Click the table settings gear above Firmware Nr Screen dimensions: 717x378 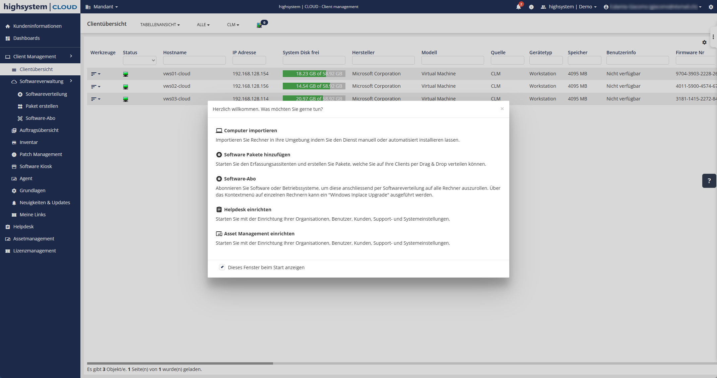704,43
